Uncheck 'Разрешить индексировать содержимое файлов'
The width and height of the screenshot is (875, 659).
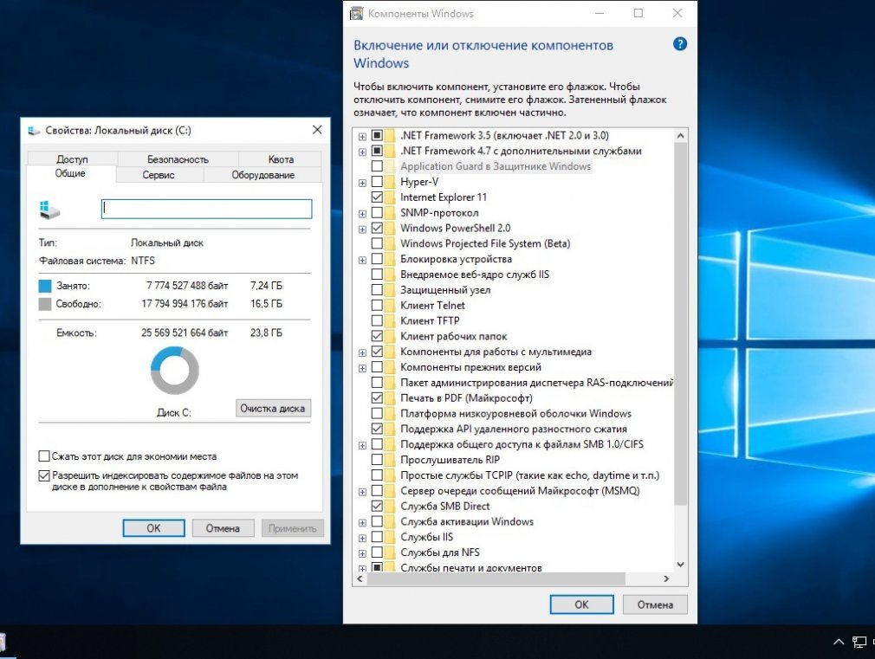44,476
